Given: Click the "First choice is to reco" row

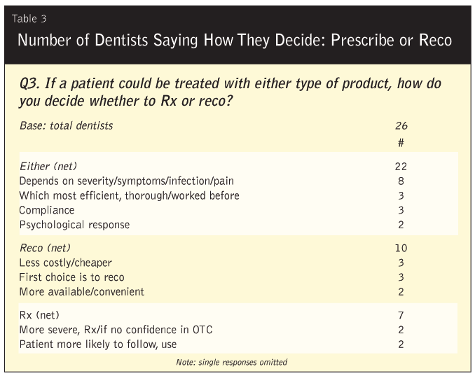Looking at the screenshot, I should (x=71, y=277).
